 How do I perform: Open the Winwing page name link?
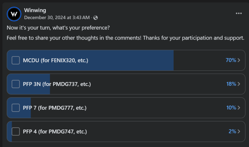click(35, 10)
